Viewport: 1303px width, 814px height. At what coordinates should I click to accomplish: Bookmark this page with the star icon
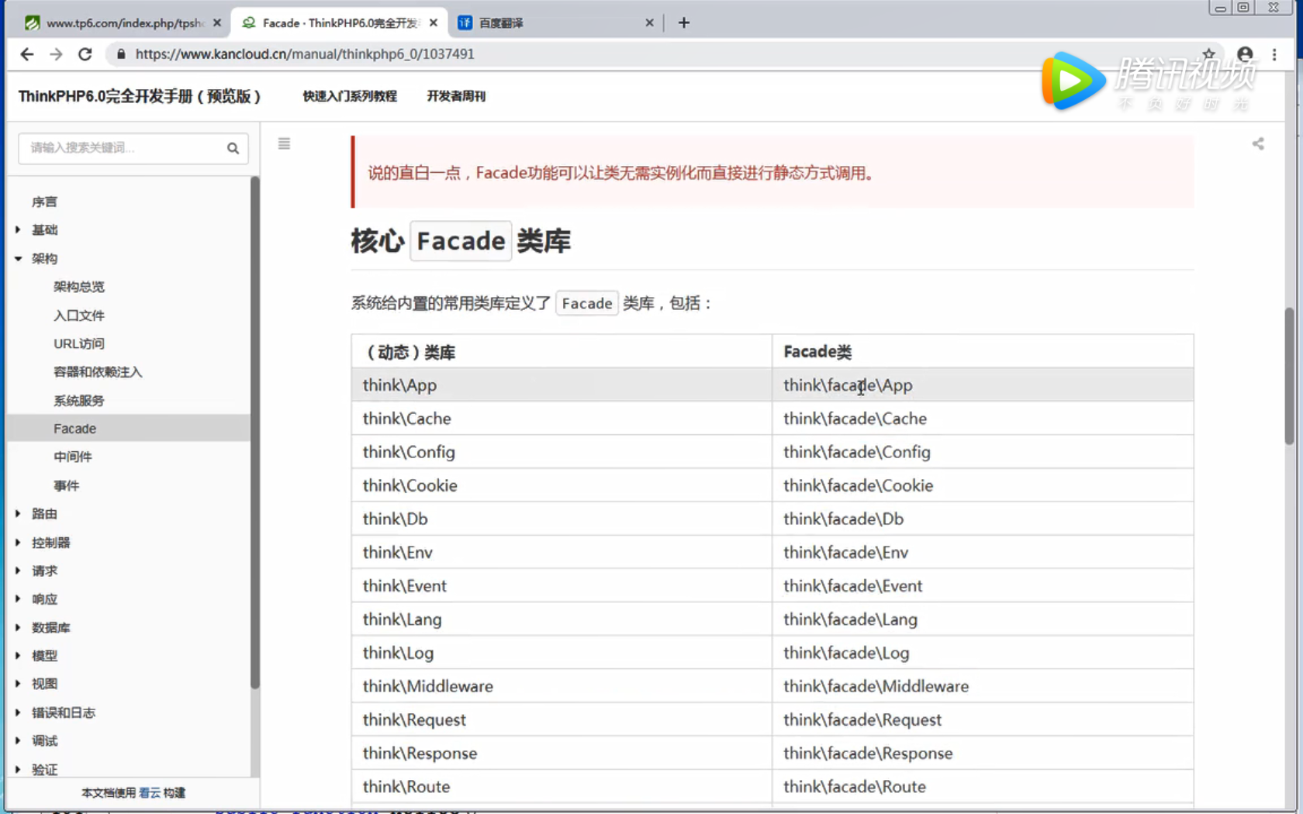(x=1208, y=53)
